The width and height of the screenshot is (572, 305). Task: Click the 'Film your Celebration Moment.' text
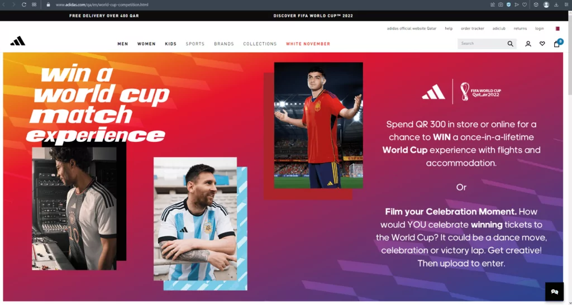coord(451,212)
